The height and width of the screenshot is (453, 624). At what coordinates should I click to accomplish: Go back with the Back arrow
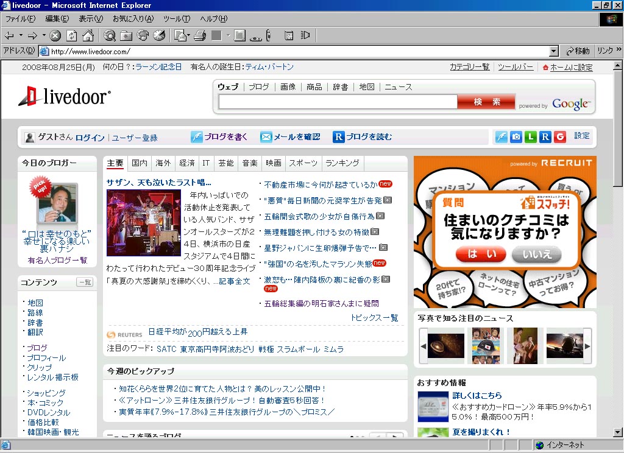9,36
